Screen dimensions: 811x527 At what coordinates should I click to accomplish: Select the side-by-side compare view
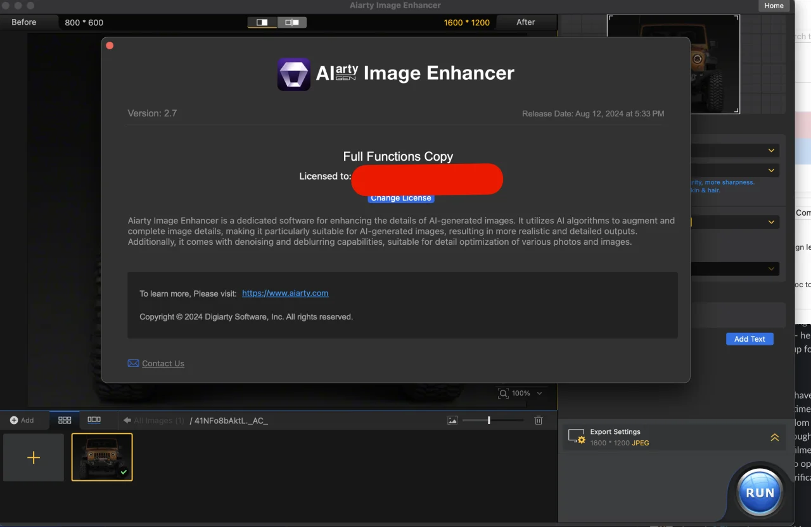(262, 22)
